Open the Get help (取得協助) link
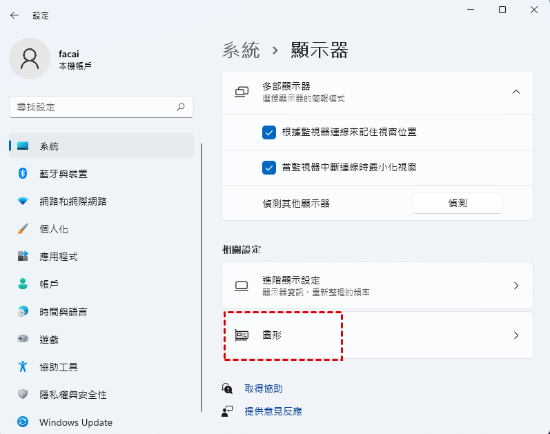550x434 pixels. pos(264,388)
